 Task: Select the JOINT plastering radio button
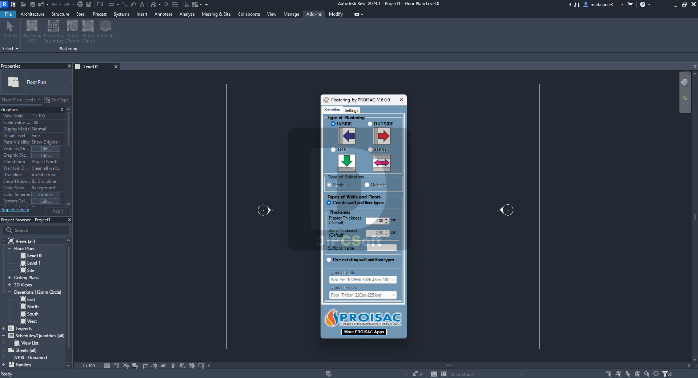(370, 150)
